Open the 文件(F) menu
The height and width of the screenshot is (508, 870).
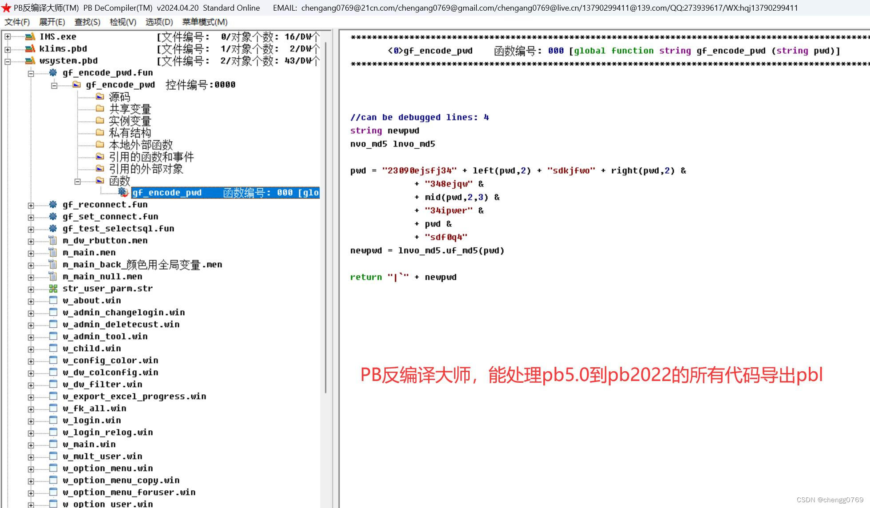17,22
